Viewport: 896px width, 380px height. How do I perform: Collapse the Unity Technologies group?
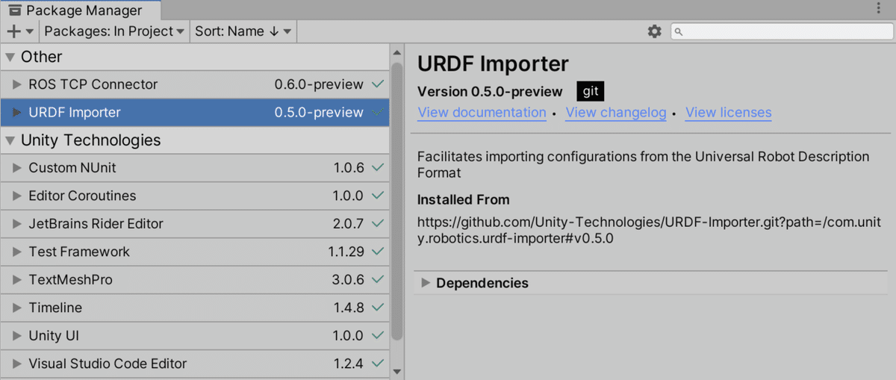(x=10, y=140)
